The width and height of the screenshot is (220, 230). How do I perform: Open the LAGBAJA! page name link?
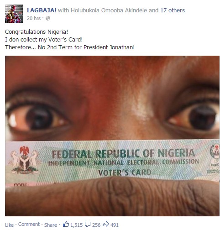pyautogui.click(x=42, y=10)
